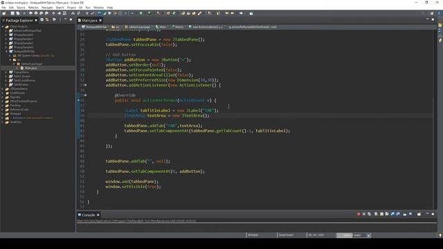Open the File menu
The image size is (443, 249).
(3, 8)
